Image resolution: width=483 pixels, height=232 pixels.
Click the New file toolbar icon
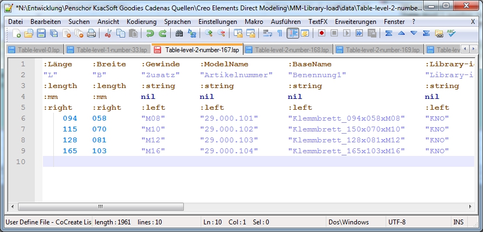click(16, 34)
